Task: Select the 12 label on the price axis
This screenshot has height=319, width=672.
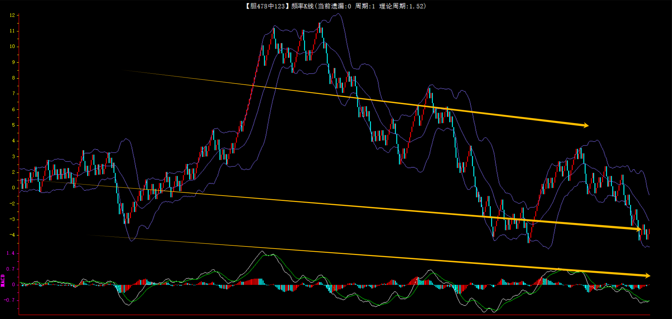Action: 12,15
